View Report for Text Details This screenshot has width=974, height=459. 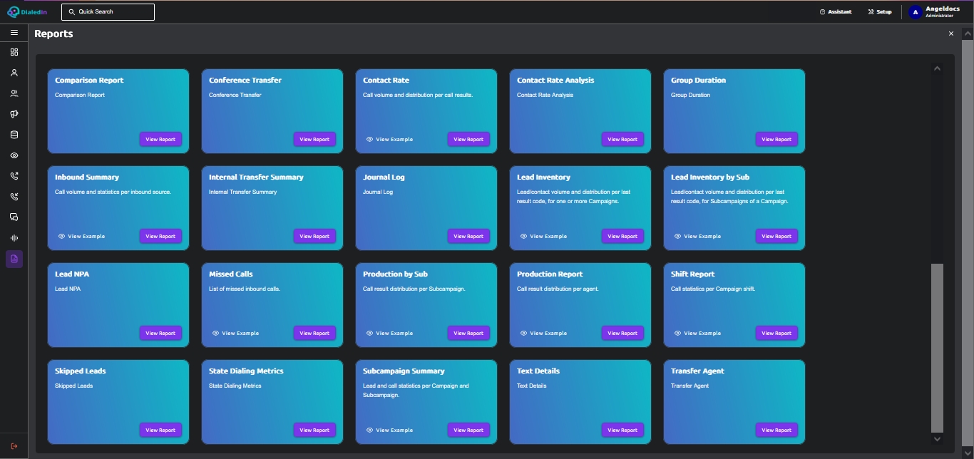622,430
